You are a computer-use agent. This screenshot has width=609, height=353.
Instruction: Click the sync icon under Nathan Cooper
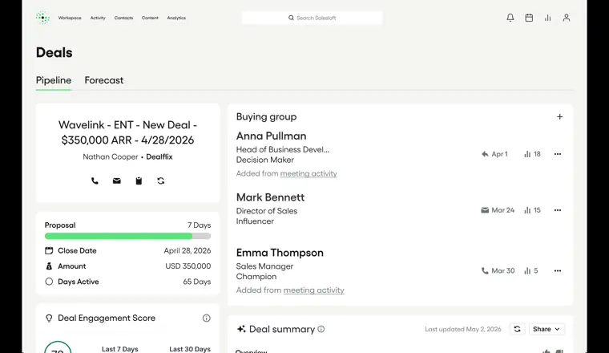[x=161, y=181]
